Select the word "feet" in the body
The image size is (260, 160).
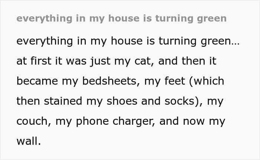[175, 81]
